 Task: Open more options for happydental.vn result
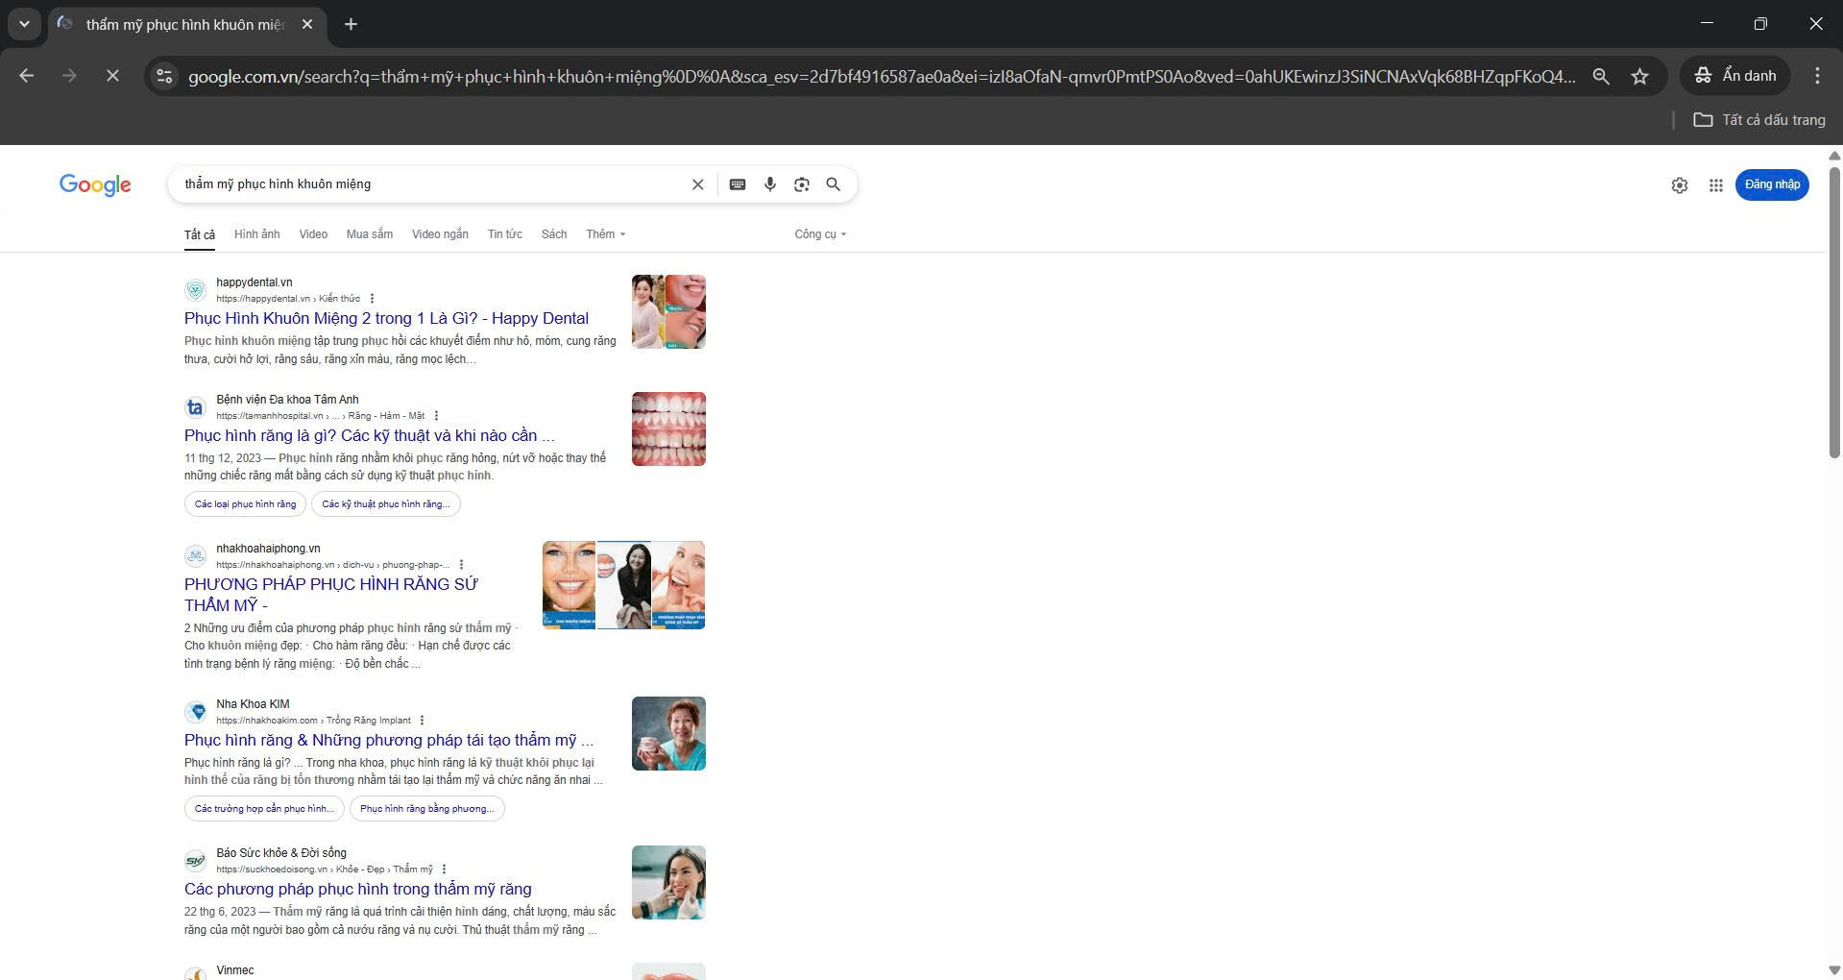(373, 299)
